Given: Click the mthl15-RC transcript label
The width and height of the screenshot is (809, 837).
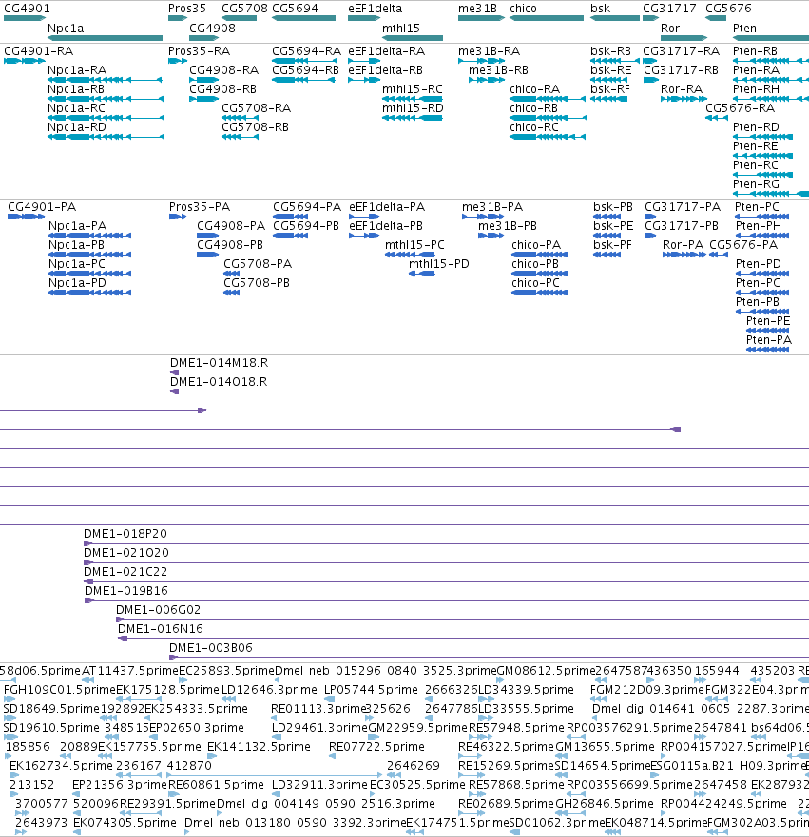Looking at the screenshot, I should tap(413, 89).
